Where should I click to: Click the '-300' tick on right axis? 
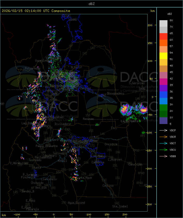(x=149, y=204)
